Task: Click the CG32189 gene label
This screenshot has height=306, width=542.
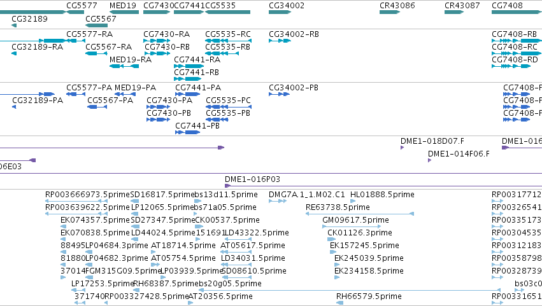Action: coord(29,18)
